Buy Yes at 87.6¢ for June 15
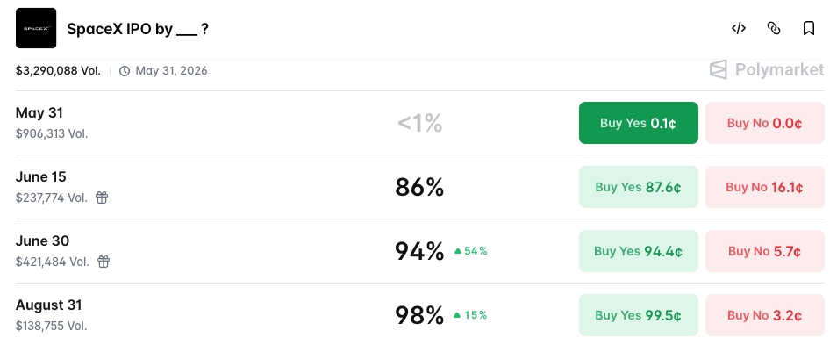The image size is (837, 345). point(639,187)
